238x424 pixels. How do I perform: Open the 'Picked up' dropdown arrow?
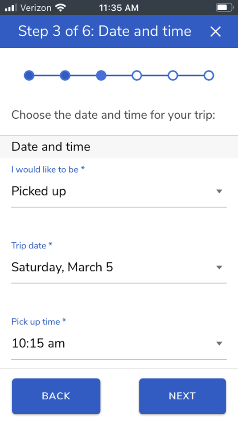tap(219, 191)
